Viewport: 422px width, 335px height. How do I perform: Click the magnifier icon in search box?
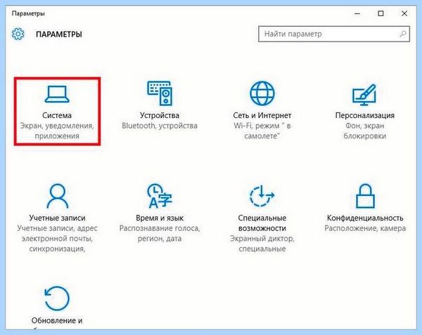click(402, 34)
